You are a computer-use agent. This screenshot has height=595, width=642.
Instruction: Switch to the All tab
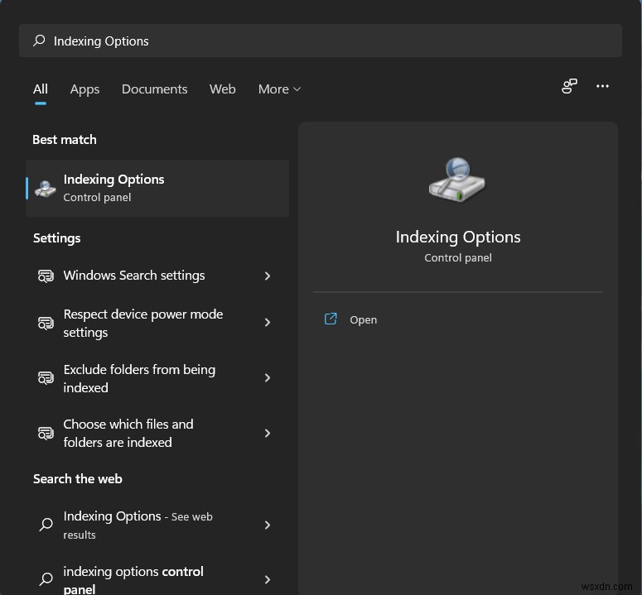(x=41, y=89)
